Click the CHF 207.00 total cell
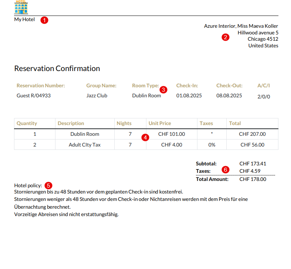Image resolution: width=291 pixels, height=269 pixels. coord(252,134)
